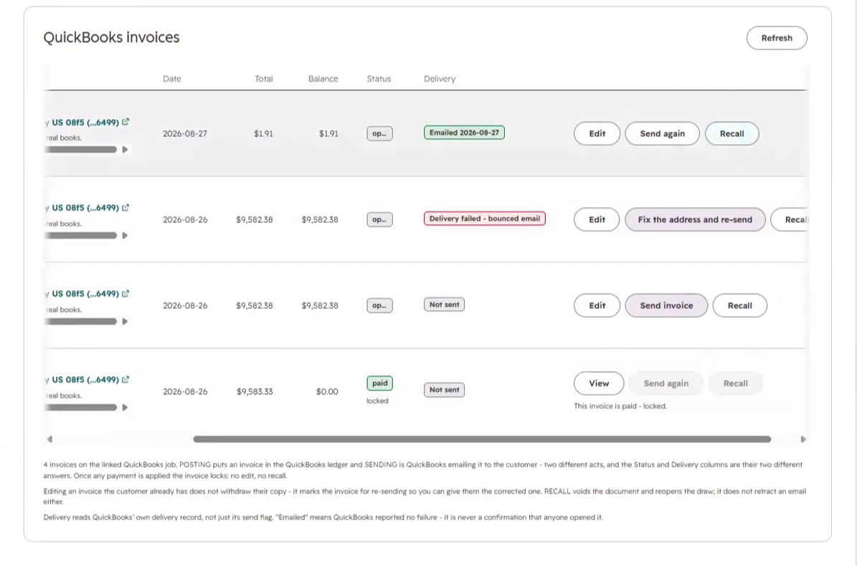Viewport: 857px width, 566px height.
Task: Click the locked label under the paid badge
Action: click(377, 400)
